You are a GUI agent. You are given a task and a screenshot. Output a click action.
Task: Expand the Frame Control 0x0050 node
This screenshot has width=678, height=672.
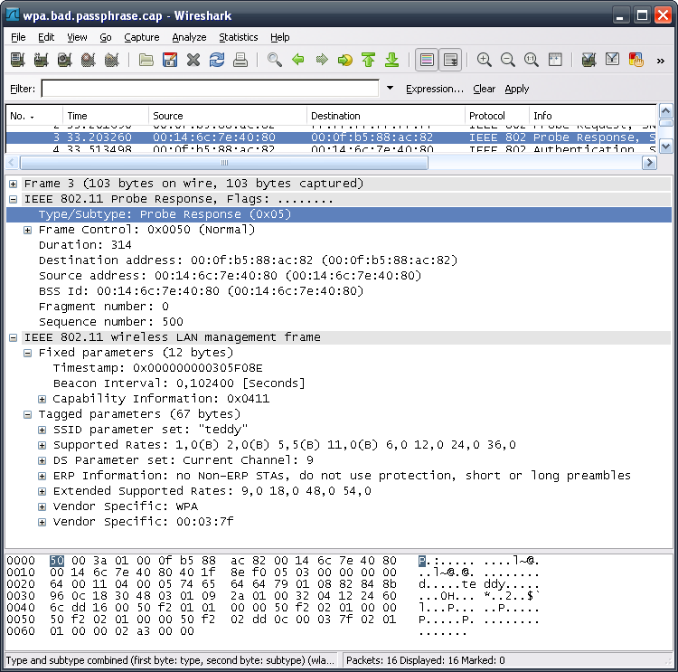pos(28,230)
